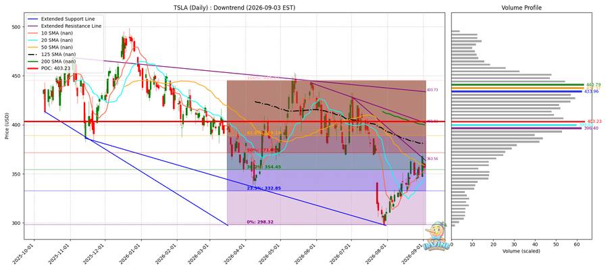Click the 2026-08-01 date label
Image resolution: width=608 pixels, height=270 pixels.
[x=378, y=254]
